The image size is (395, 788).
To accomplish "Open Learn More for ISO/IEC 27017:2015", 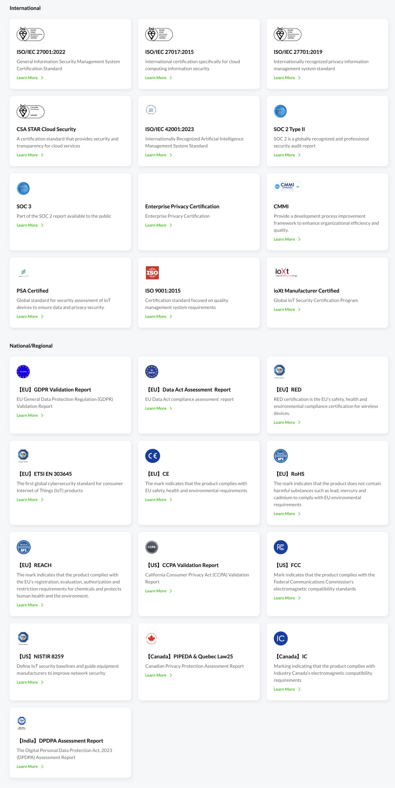I will point(156,78).
